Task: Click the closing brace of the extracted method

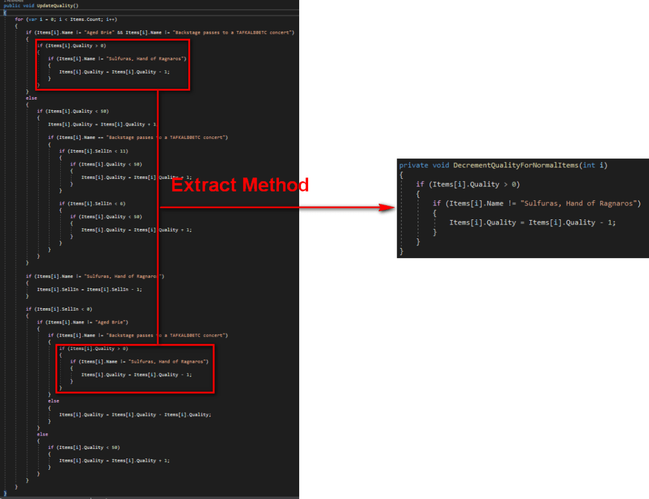Action: tap(402, 252)
